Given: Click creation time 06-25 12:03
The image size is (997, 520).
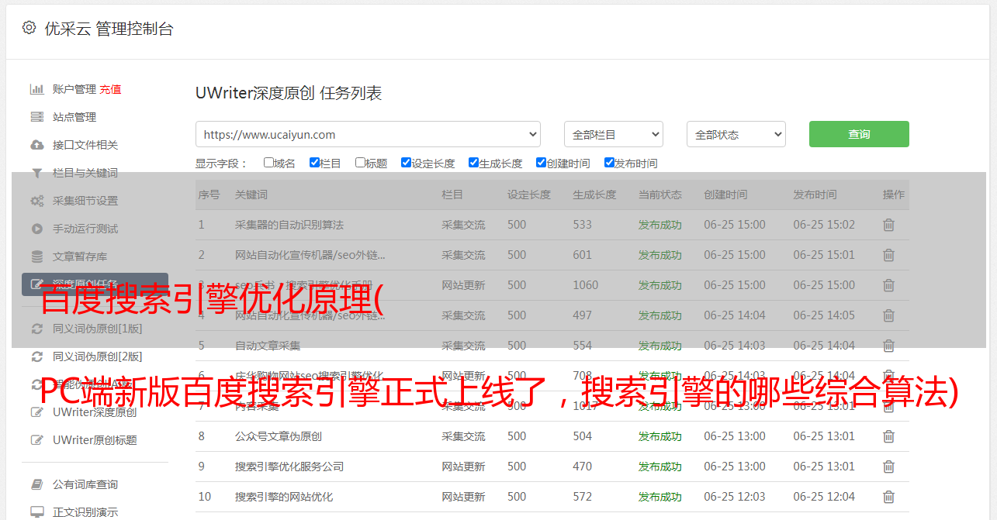Looking at the screenshot, I should pos(735,497).
